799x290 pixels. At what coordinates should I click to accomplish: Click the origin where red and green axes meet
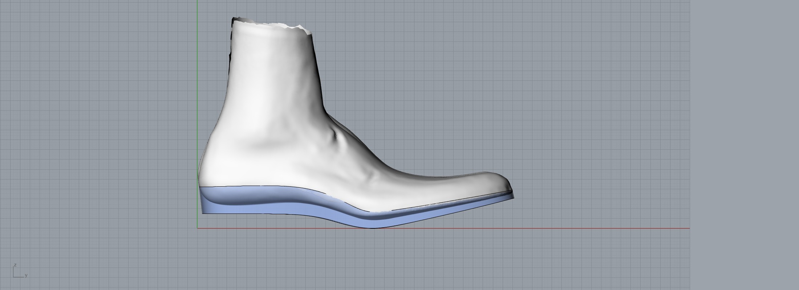198,228
